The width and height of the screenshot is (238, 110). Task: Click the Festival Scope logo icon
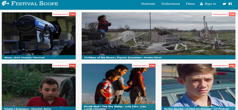5,4
